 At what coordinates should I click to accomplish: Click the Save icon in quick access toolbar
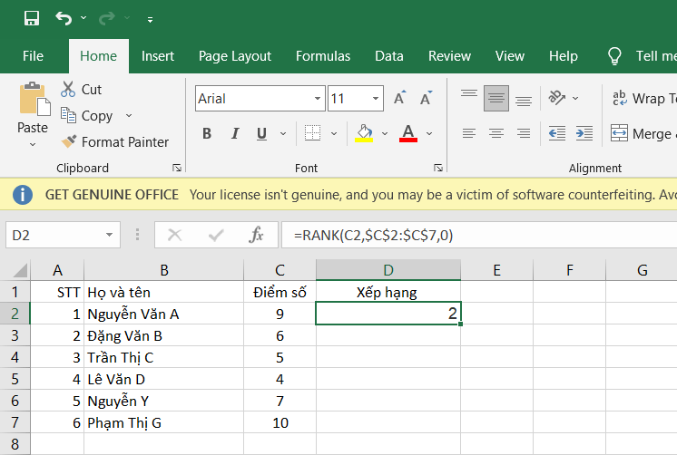tap(32, 18)
